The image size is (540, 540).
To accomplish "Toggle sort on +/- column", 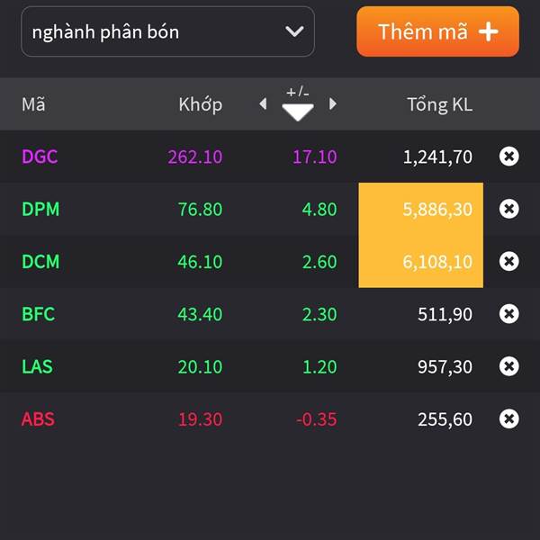I will point(298,103).
